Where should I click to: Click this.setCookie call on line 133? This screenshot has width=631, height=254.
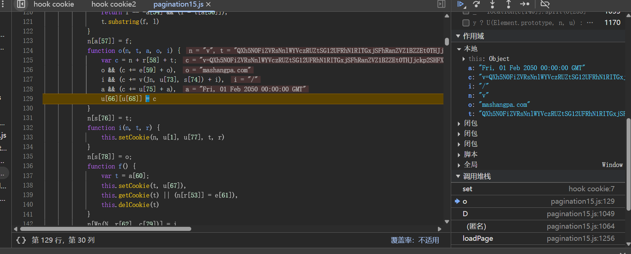pos(163,137)
